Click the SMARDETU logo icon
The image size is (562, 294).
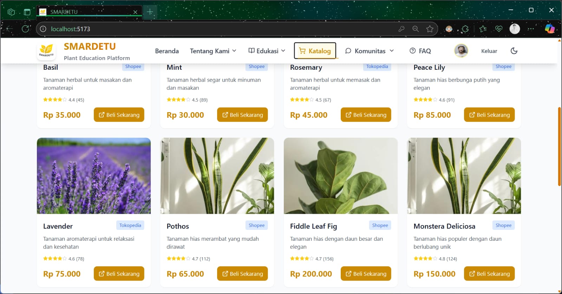[46, 51]
